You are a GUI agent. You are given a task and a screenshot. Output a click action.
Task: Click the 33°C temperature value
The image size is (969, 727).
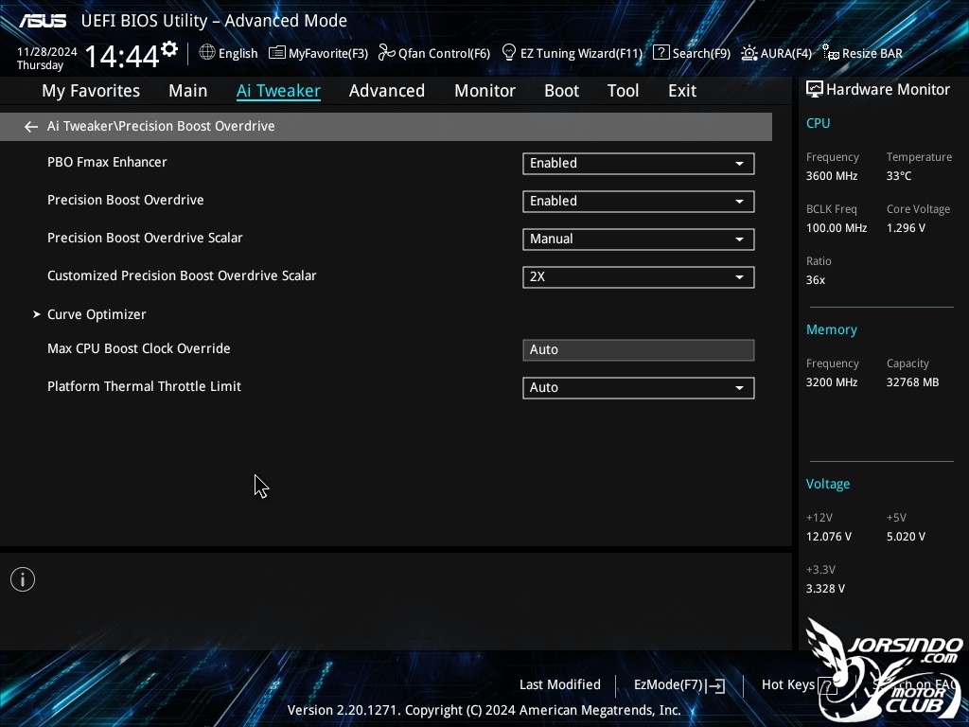pos(899,175)
